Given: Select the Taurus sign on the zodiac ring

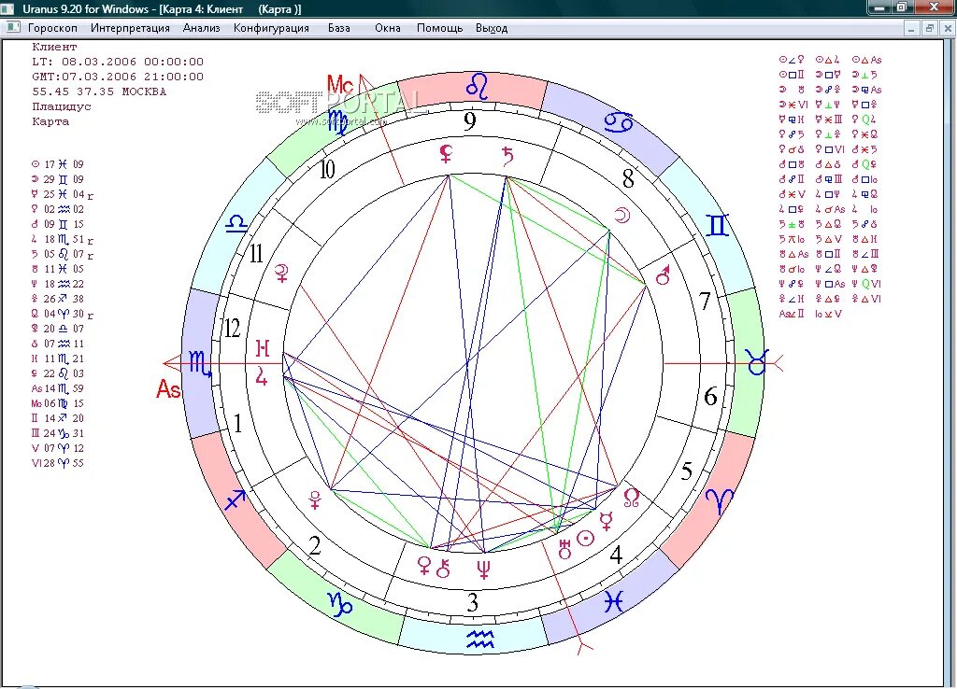Looking at the screenshot, I should point(756,362).
